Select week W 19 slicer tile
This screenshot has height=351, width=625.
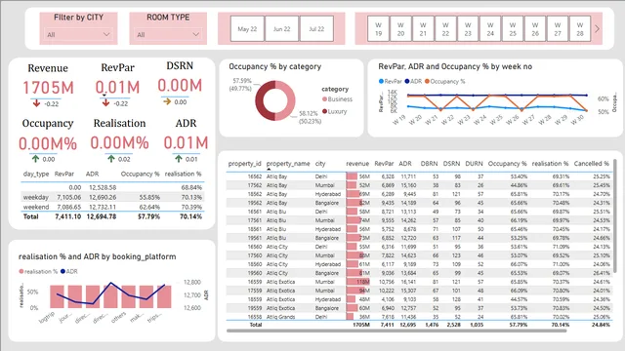click(x=378, y=29)
